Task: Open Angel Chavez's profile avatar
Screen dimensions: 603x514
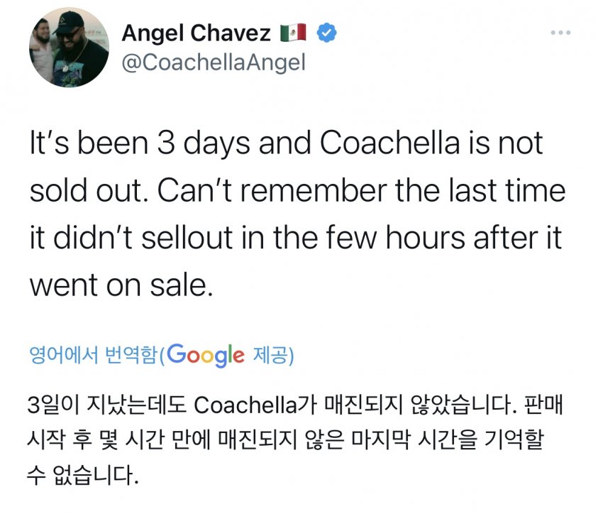Action: pos(69,48)
